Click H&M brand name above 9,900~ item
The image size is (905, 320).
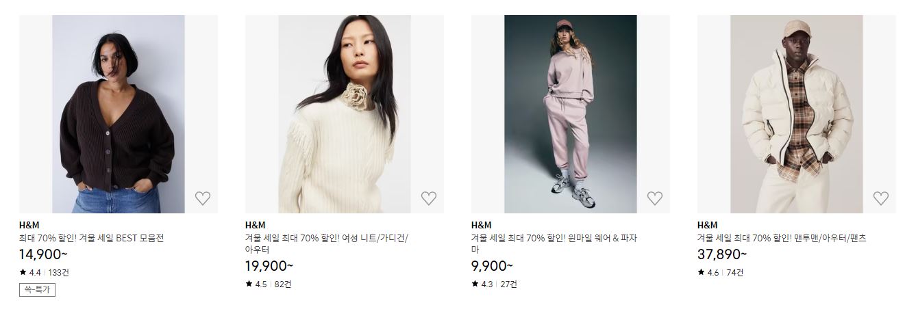(482, 225)
